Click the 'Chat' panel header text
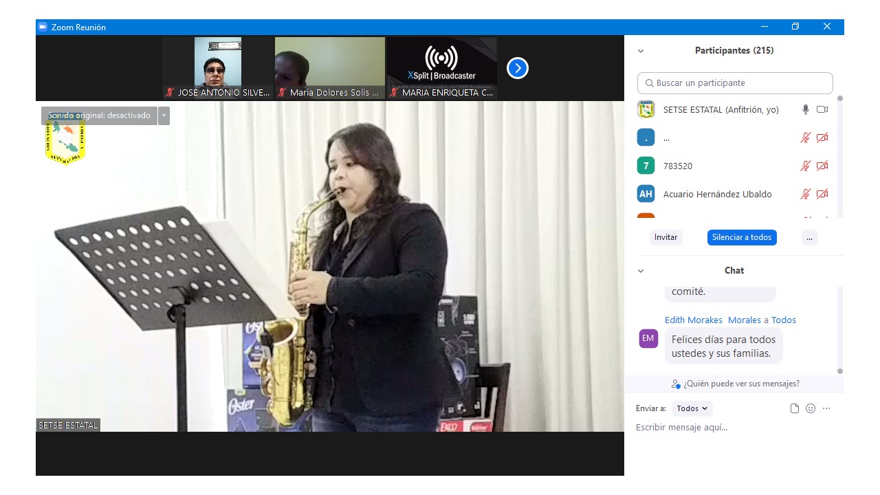 click(734, 271)
